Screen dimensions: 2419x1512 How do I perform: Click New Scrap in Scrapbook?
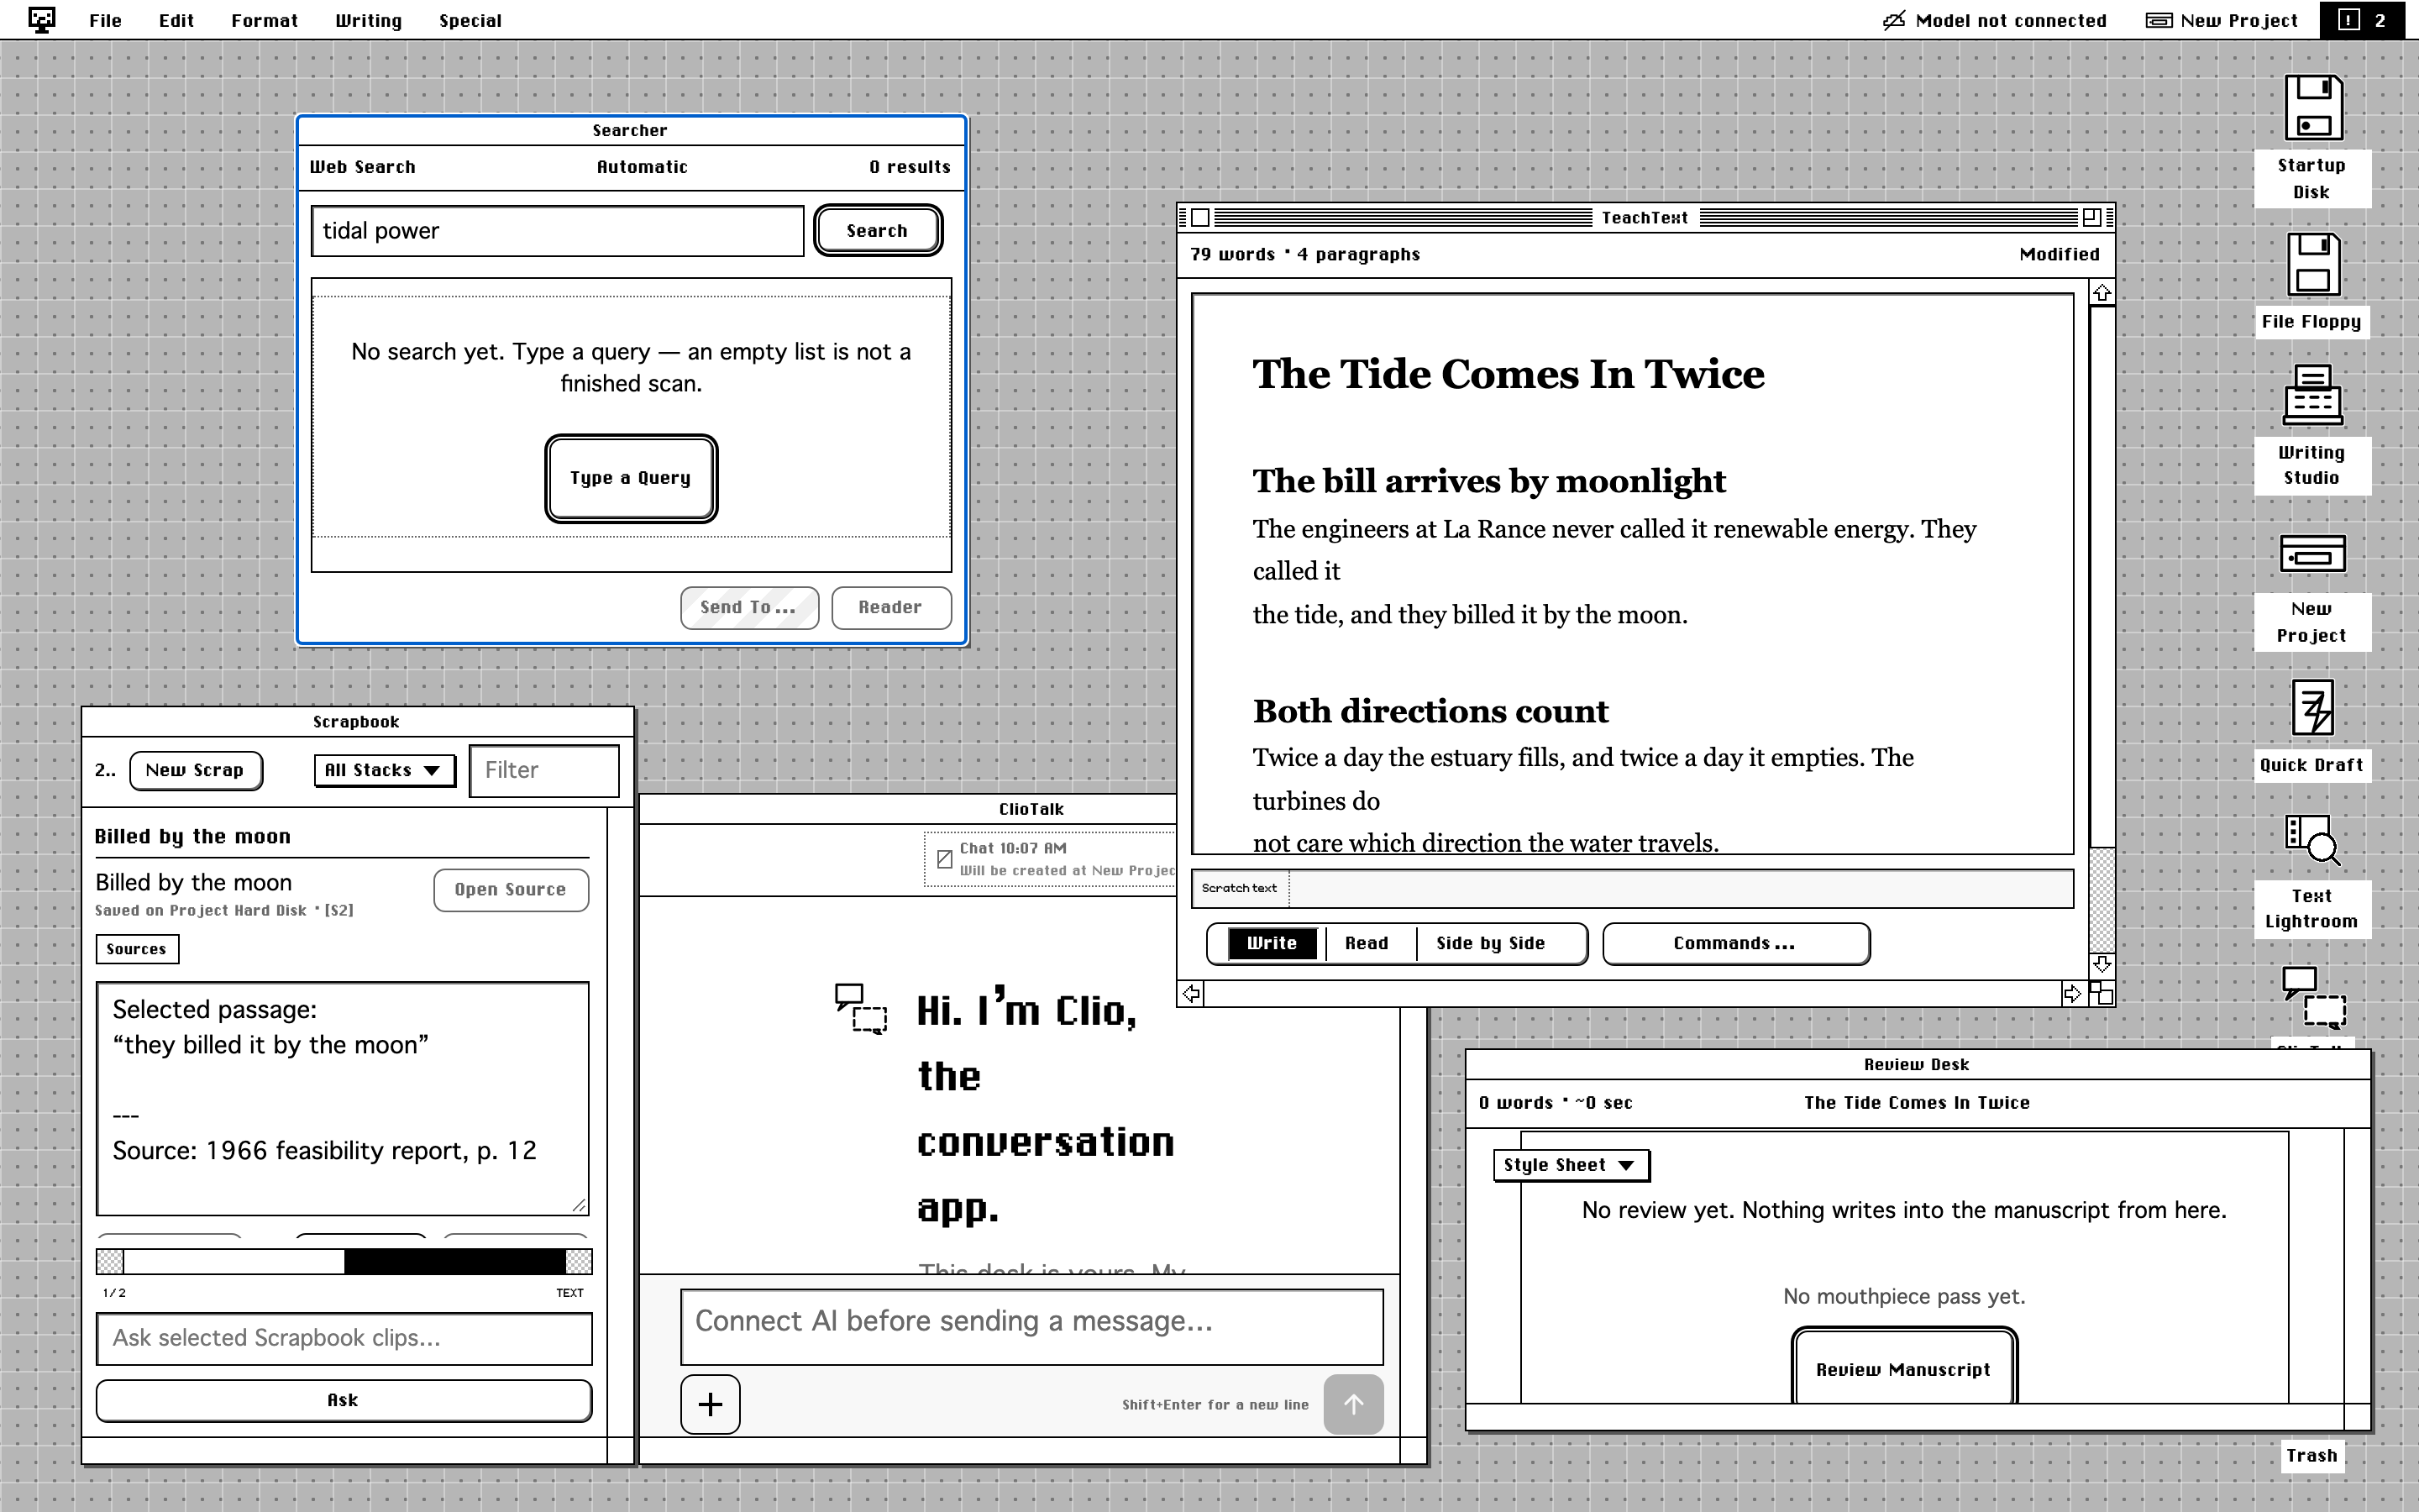pyautogui.click(x=195, y=770)
